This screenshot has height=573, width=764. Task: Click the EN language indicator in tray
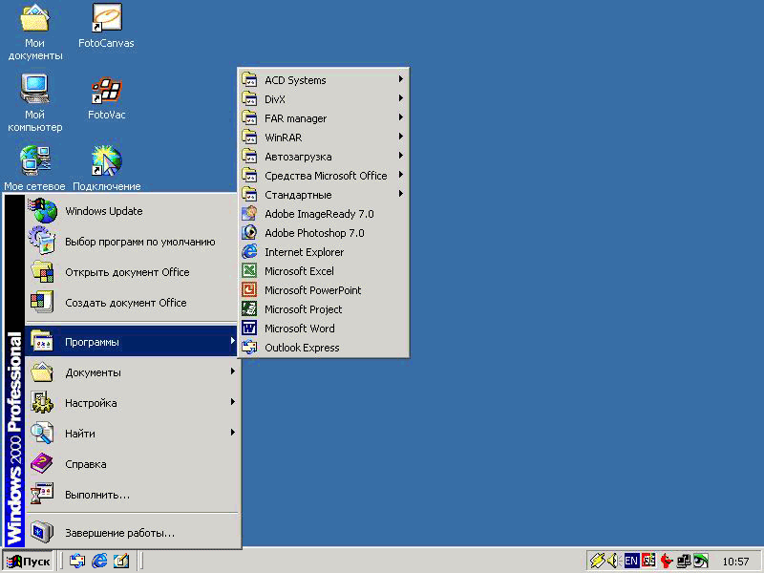click(631, 561)
